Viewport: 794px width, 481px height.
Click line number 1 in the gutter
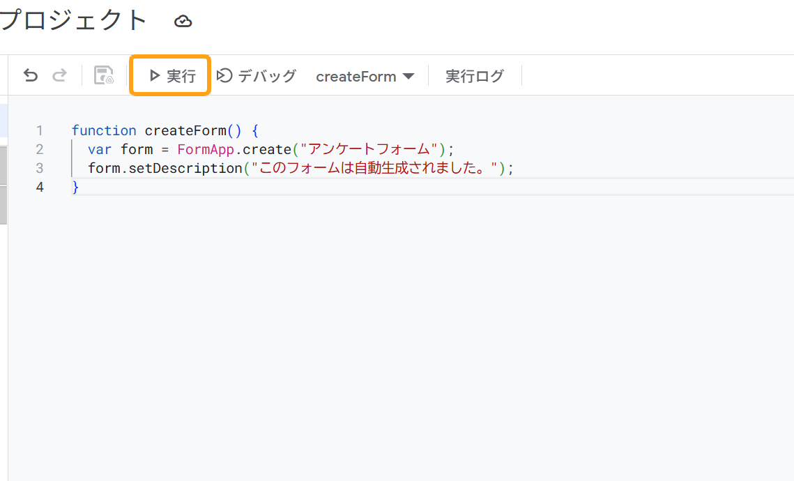(x=40, y=130)
